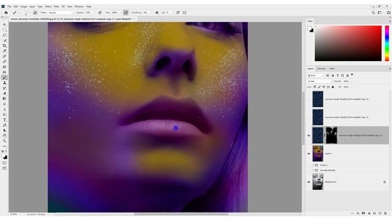Open the Flow value dropdown
The width and height of the screenshot is (392, 220).
(120, 12)
